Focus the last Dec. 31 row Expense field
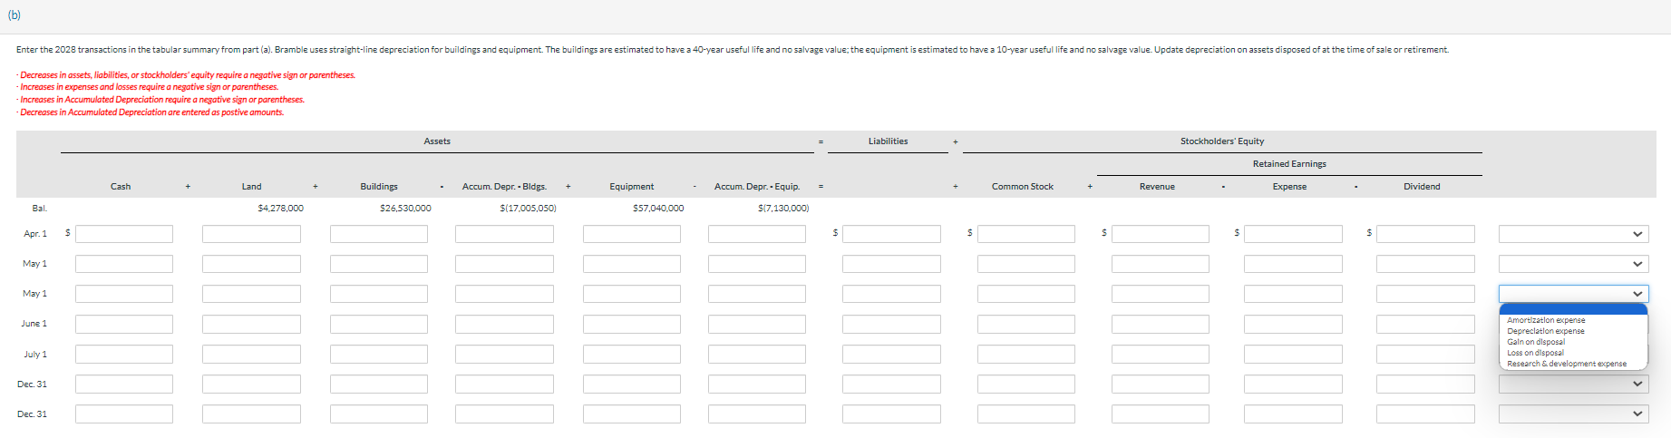Viewport: 1671px width, 438px height. coord(1293,414)
